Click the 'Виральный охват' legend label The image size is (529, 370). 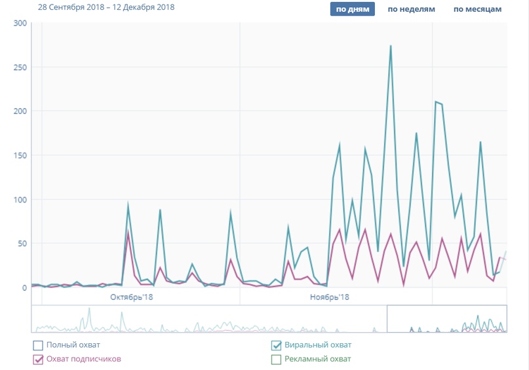point(318,345)
